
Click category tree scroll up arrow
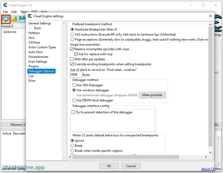[x=63, y=23]
